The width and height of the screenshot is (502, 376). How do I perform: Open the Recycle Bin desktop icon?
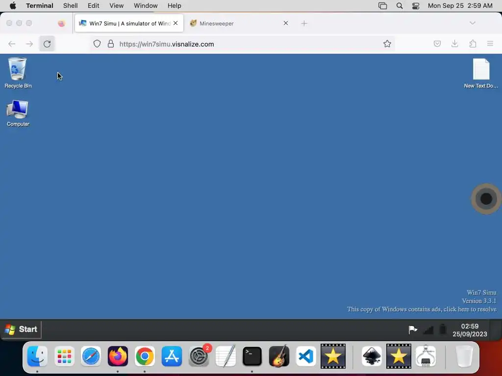18,72
